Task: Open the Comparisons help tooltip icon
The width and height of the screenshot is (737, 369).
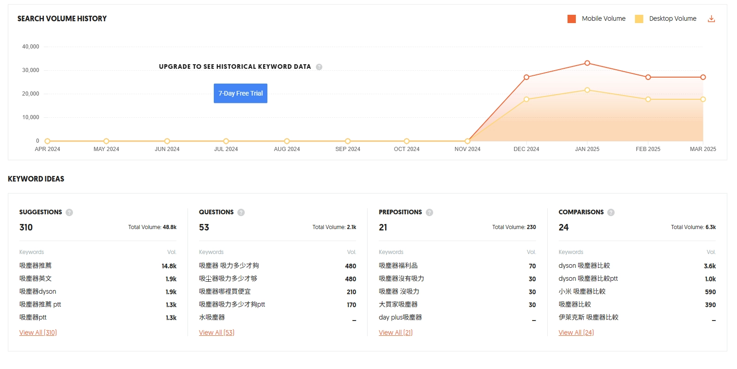Action: [611, 212]
